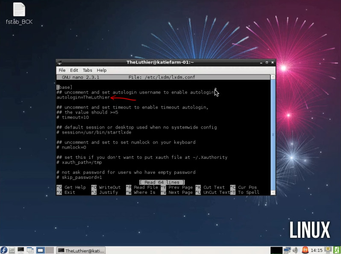Image resolution: width=341 pixels, height=254 pixels.
Task: Launch the file manager from the taskbar
Action: [12, 250]
